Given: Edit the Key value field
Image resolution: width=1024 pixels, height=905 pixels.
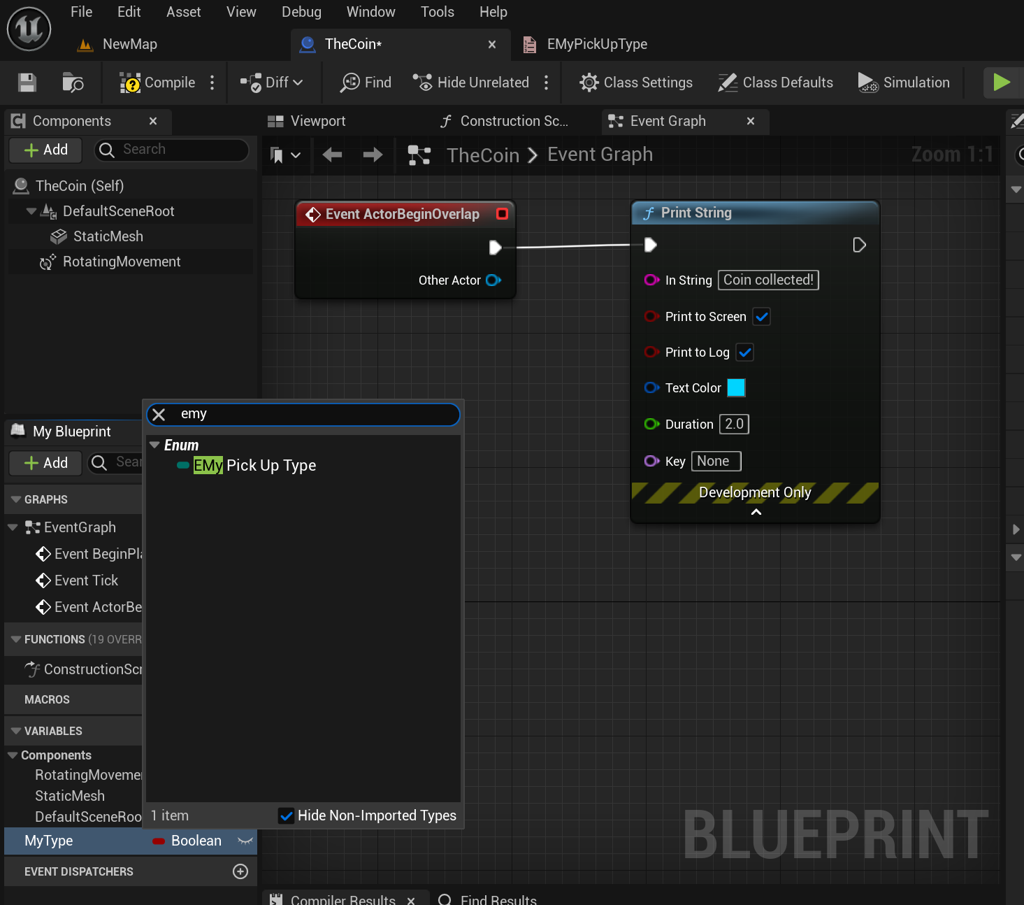Looking at the screenshot, I should tap(716, 461).
